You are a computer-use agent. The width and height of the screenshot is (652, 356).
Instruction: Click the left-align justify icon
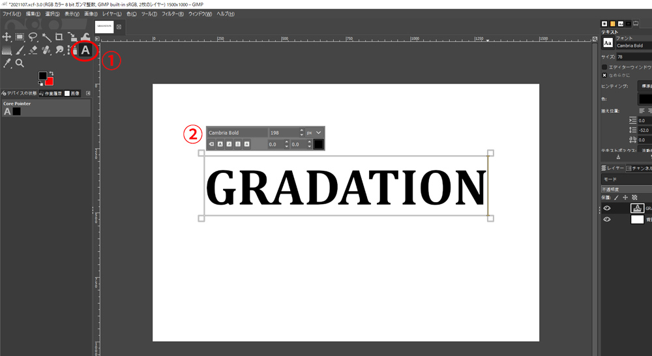[x=642, y=111]
